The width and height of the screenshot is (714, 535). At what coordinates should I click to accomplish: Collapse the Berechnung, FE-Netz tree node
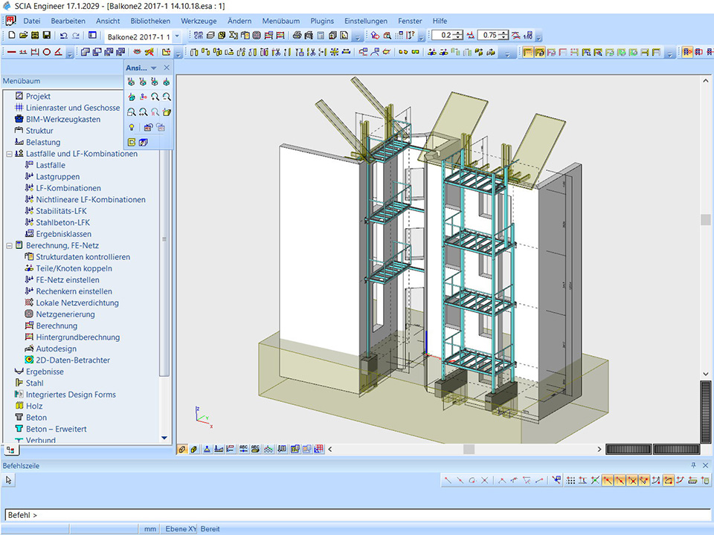pos(8,245)
